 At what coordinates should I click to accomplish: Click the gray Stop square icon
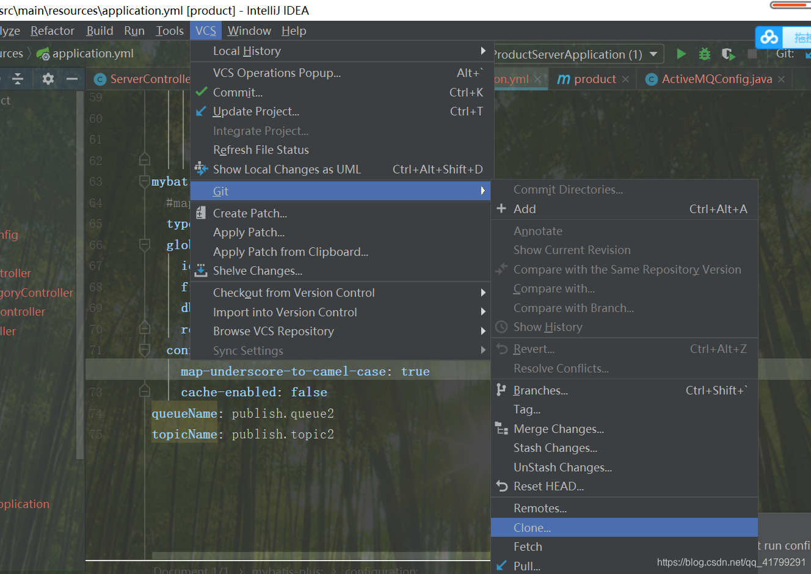[x=752, y=54]
